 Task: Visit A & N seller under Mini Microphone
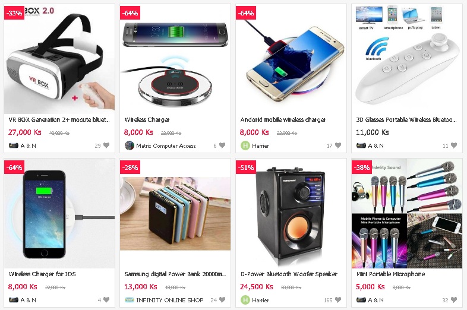click(376, 300)
